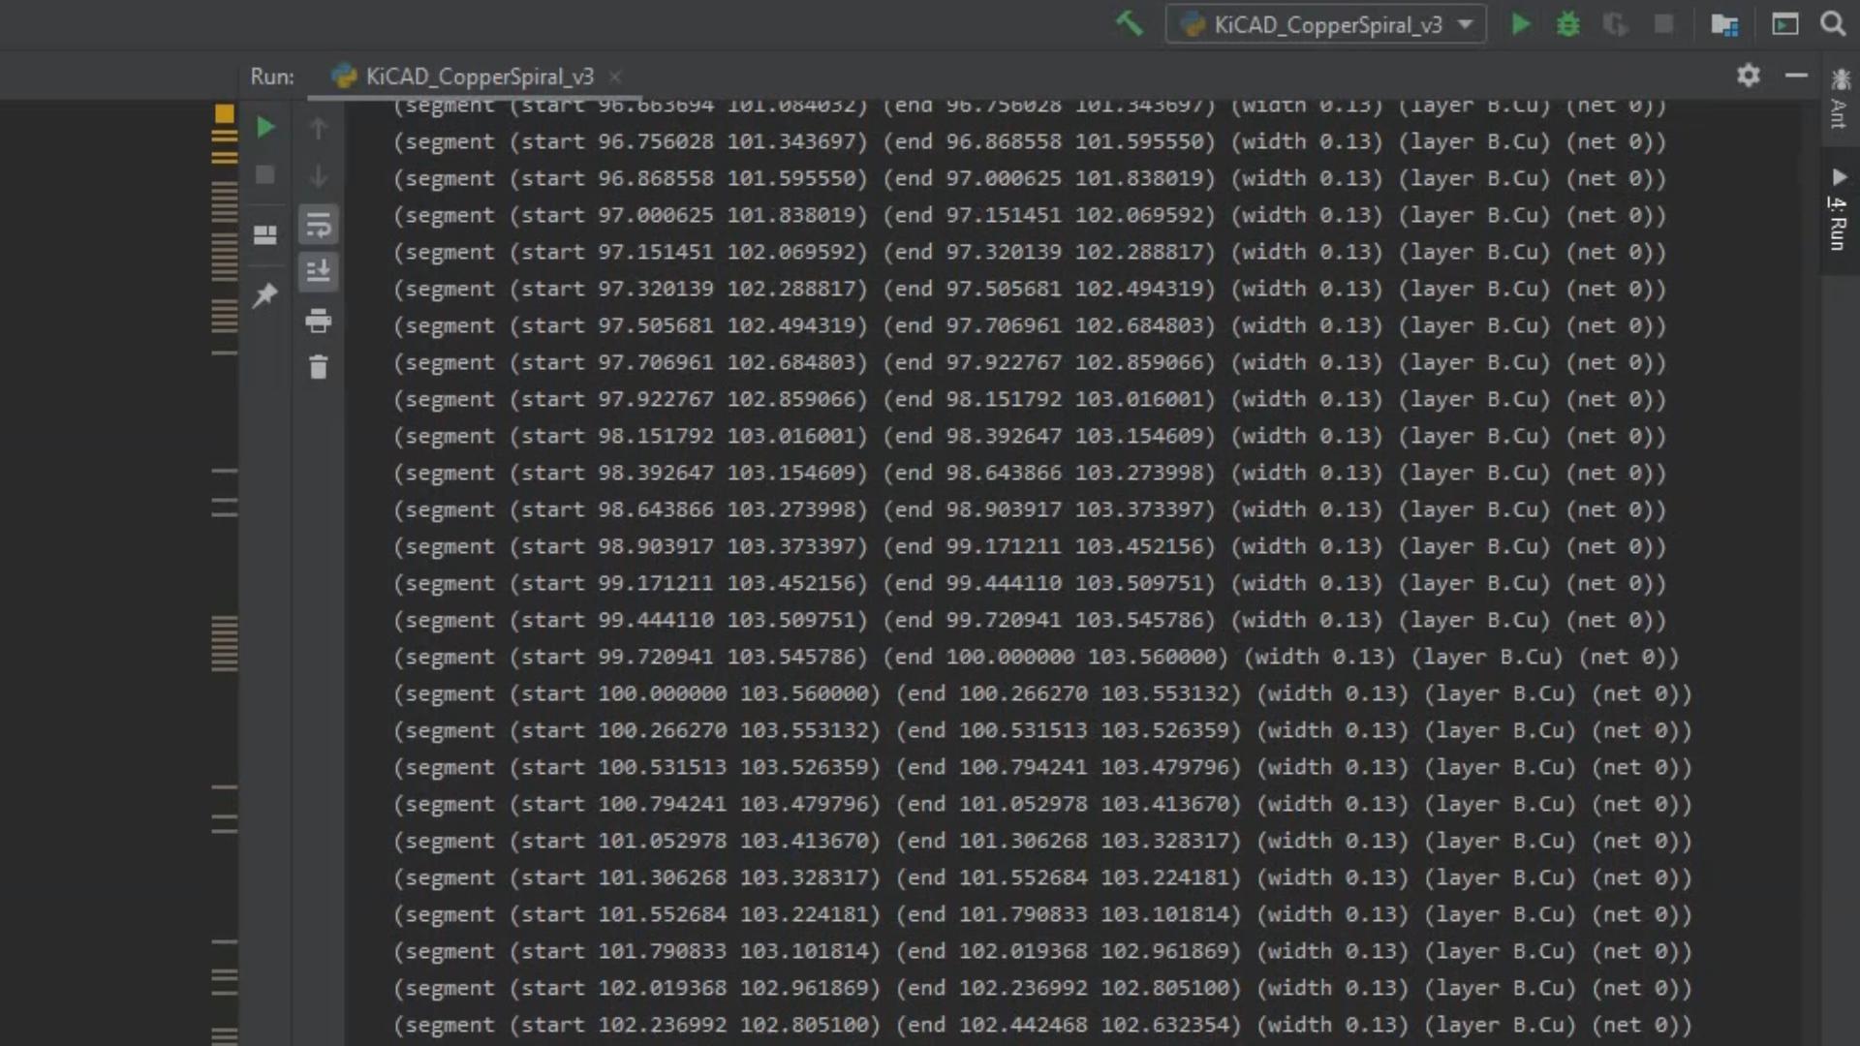The height and width of the screenshot is (1046, 1860).
Task: Toggle Soft-Wrap for console output
Action: [318, 226]
